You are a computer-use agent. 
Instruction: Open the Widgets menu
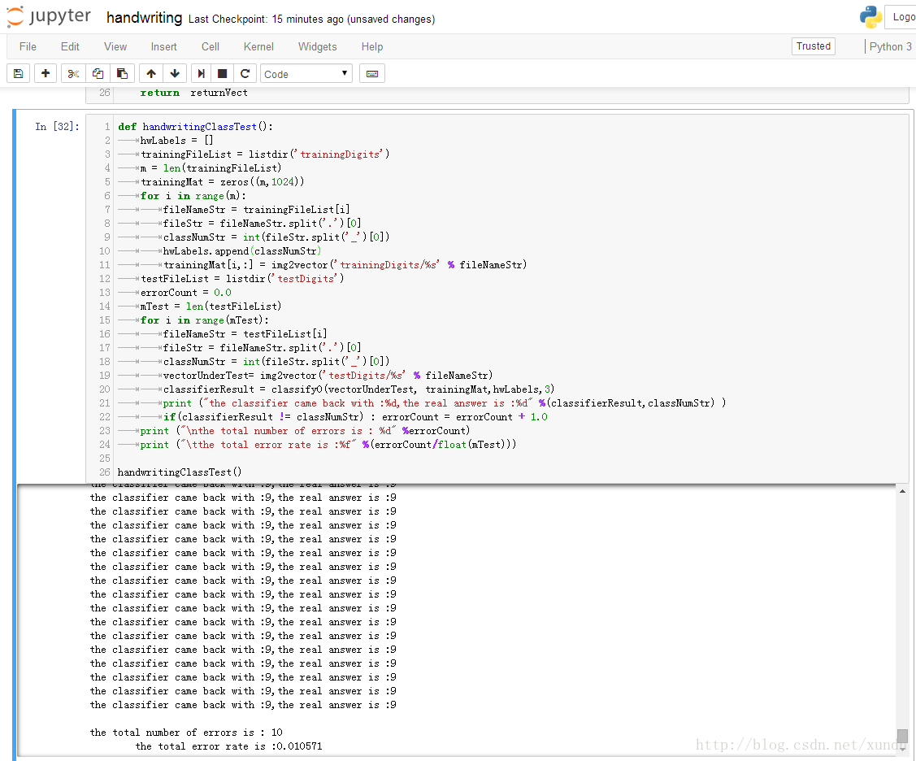point(317,47)
